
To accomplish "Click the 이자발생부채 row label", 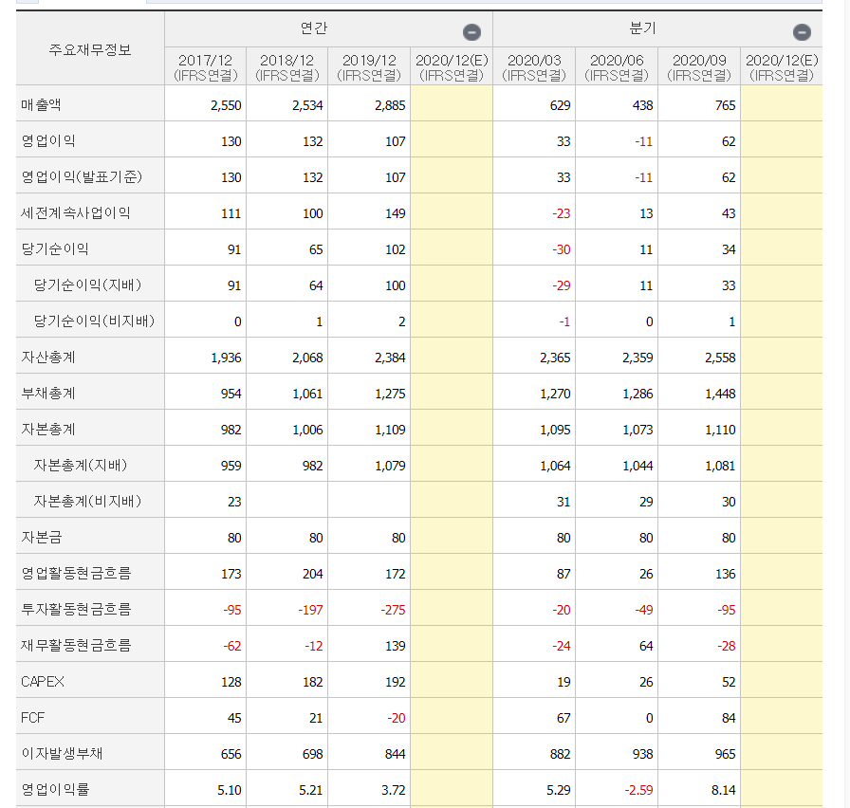I will click(x=62, y=753).
